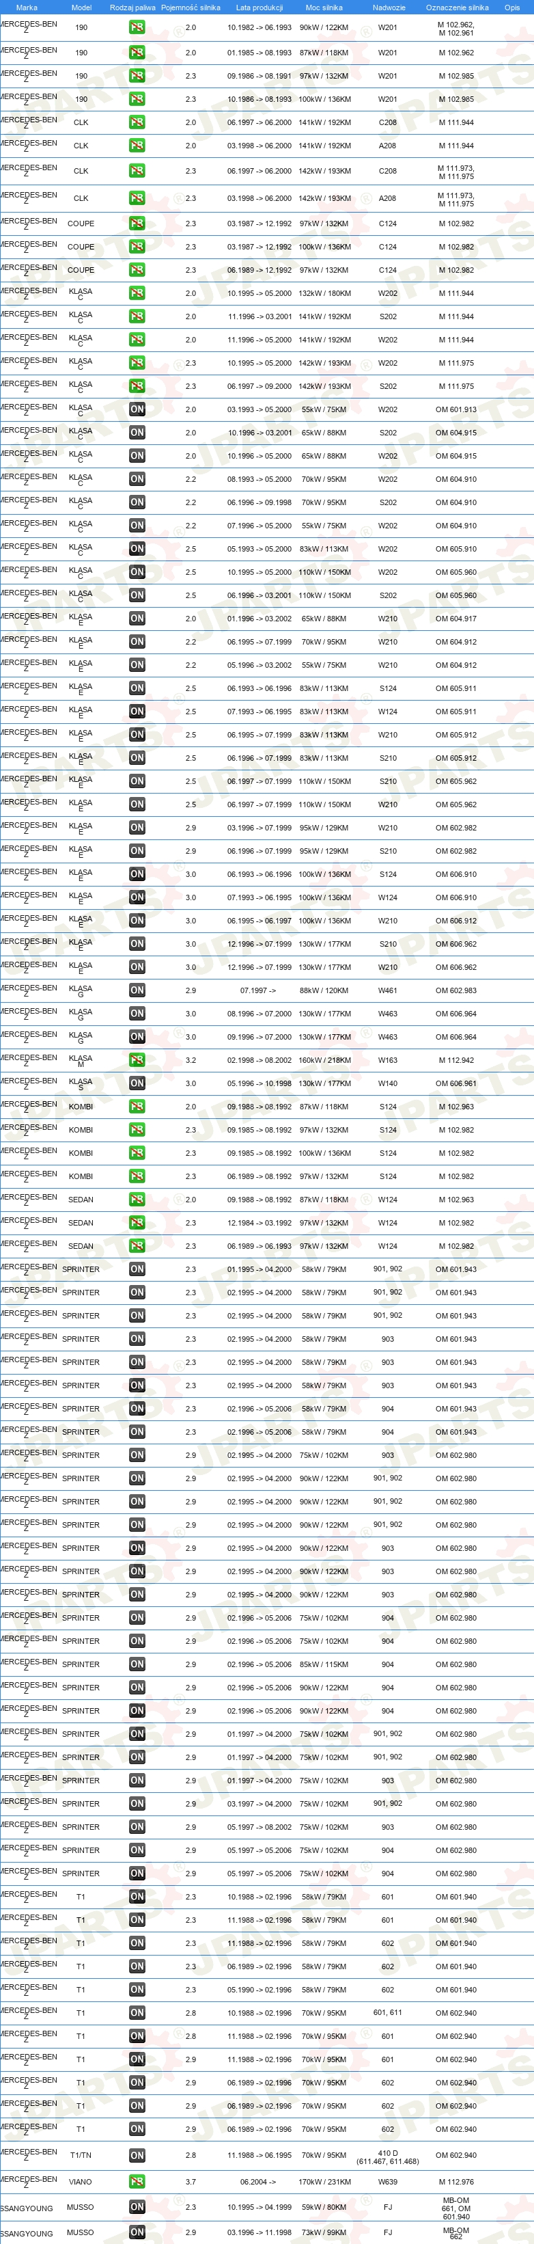Select model cell T1/TN

(81, 2156)
